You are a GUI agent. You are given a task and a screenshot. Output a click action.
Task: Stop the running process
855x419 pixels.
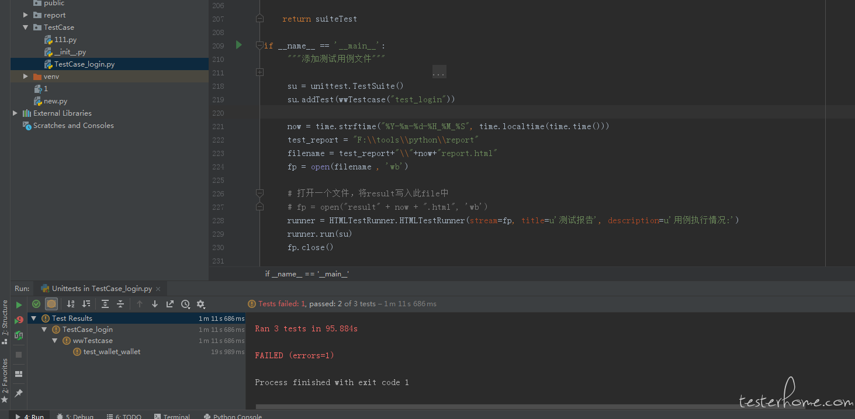(19, 355)
